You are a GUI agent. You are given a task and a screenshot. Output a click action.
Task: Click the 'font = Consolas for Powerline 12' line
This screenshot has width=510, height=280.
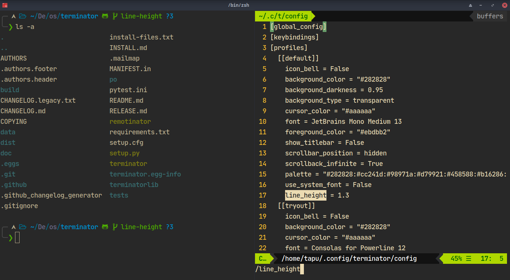[345, 248]
